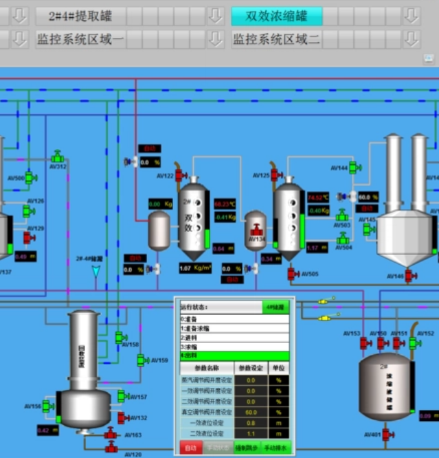The height and width of the screenshot is (458, 439).
Task: Switch to the 双效浓缩罐 tab
Action: (277, 16)
